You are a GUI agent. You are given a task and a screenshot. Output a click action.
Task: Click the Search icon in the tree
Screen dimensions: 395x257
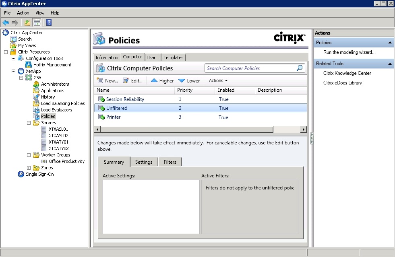13,39
